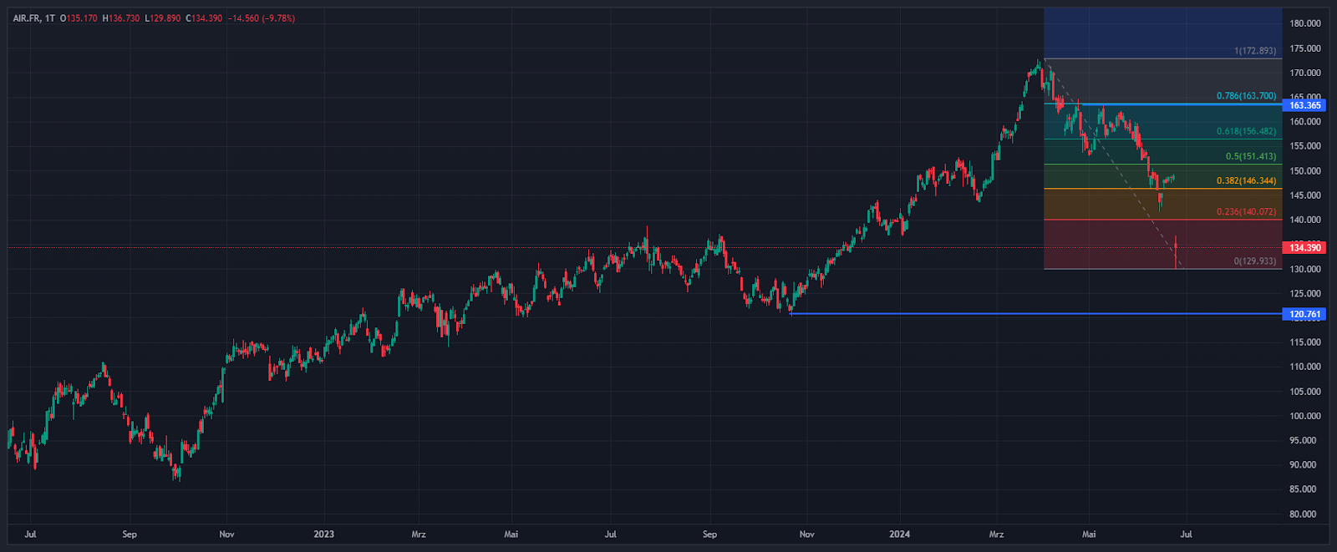Click the 0(129.933) Fibonacci bottom label
Viewport: 1337px width, 552px height.
click(x=1254, y=261)
